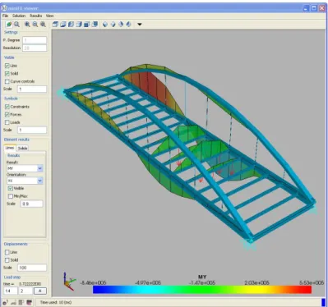The image size is (328, 307).
Task: Enable the Solid checkbox under Displacements
Action: [x=7, y=260]
